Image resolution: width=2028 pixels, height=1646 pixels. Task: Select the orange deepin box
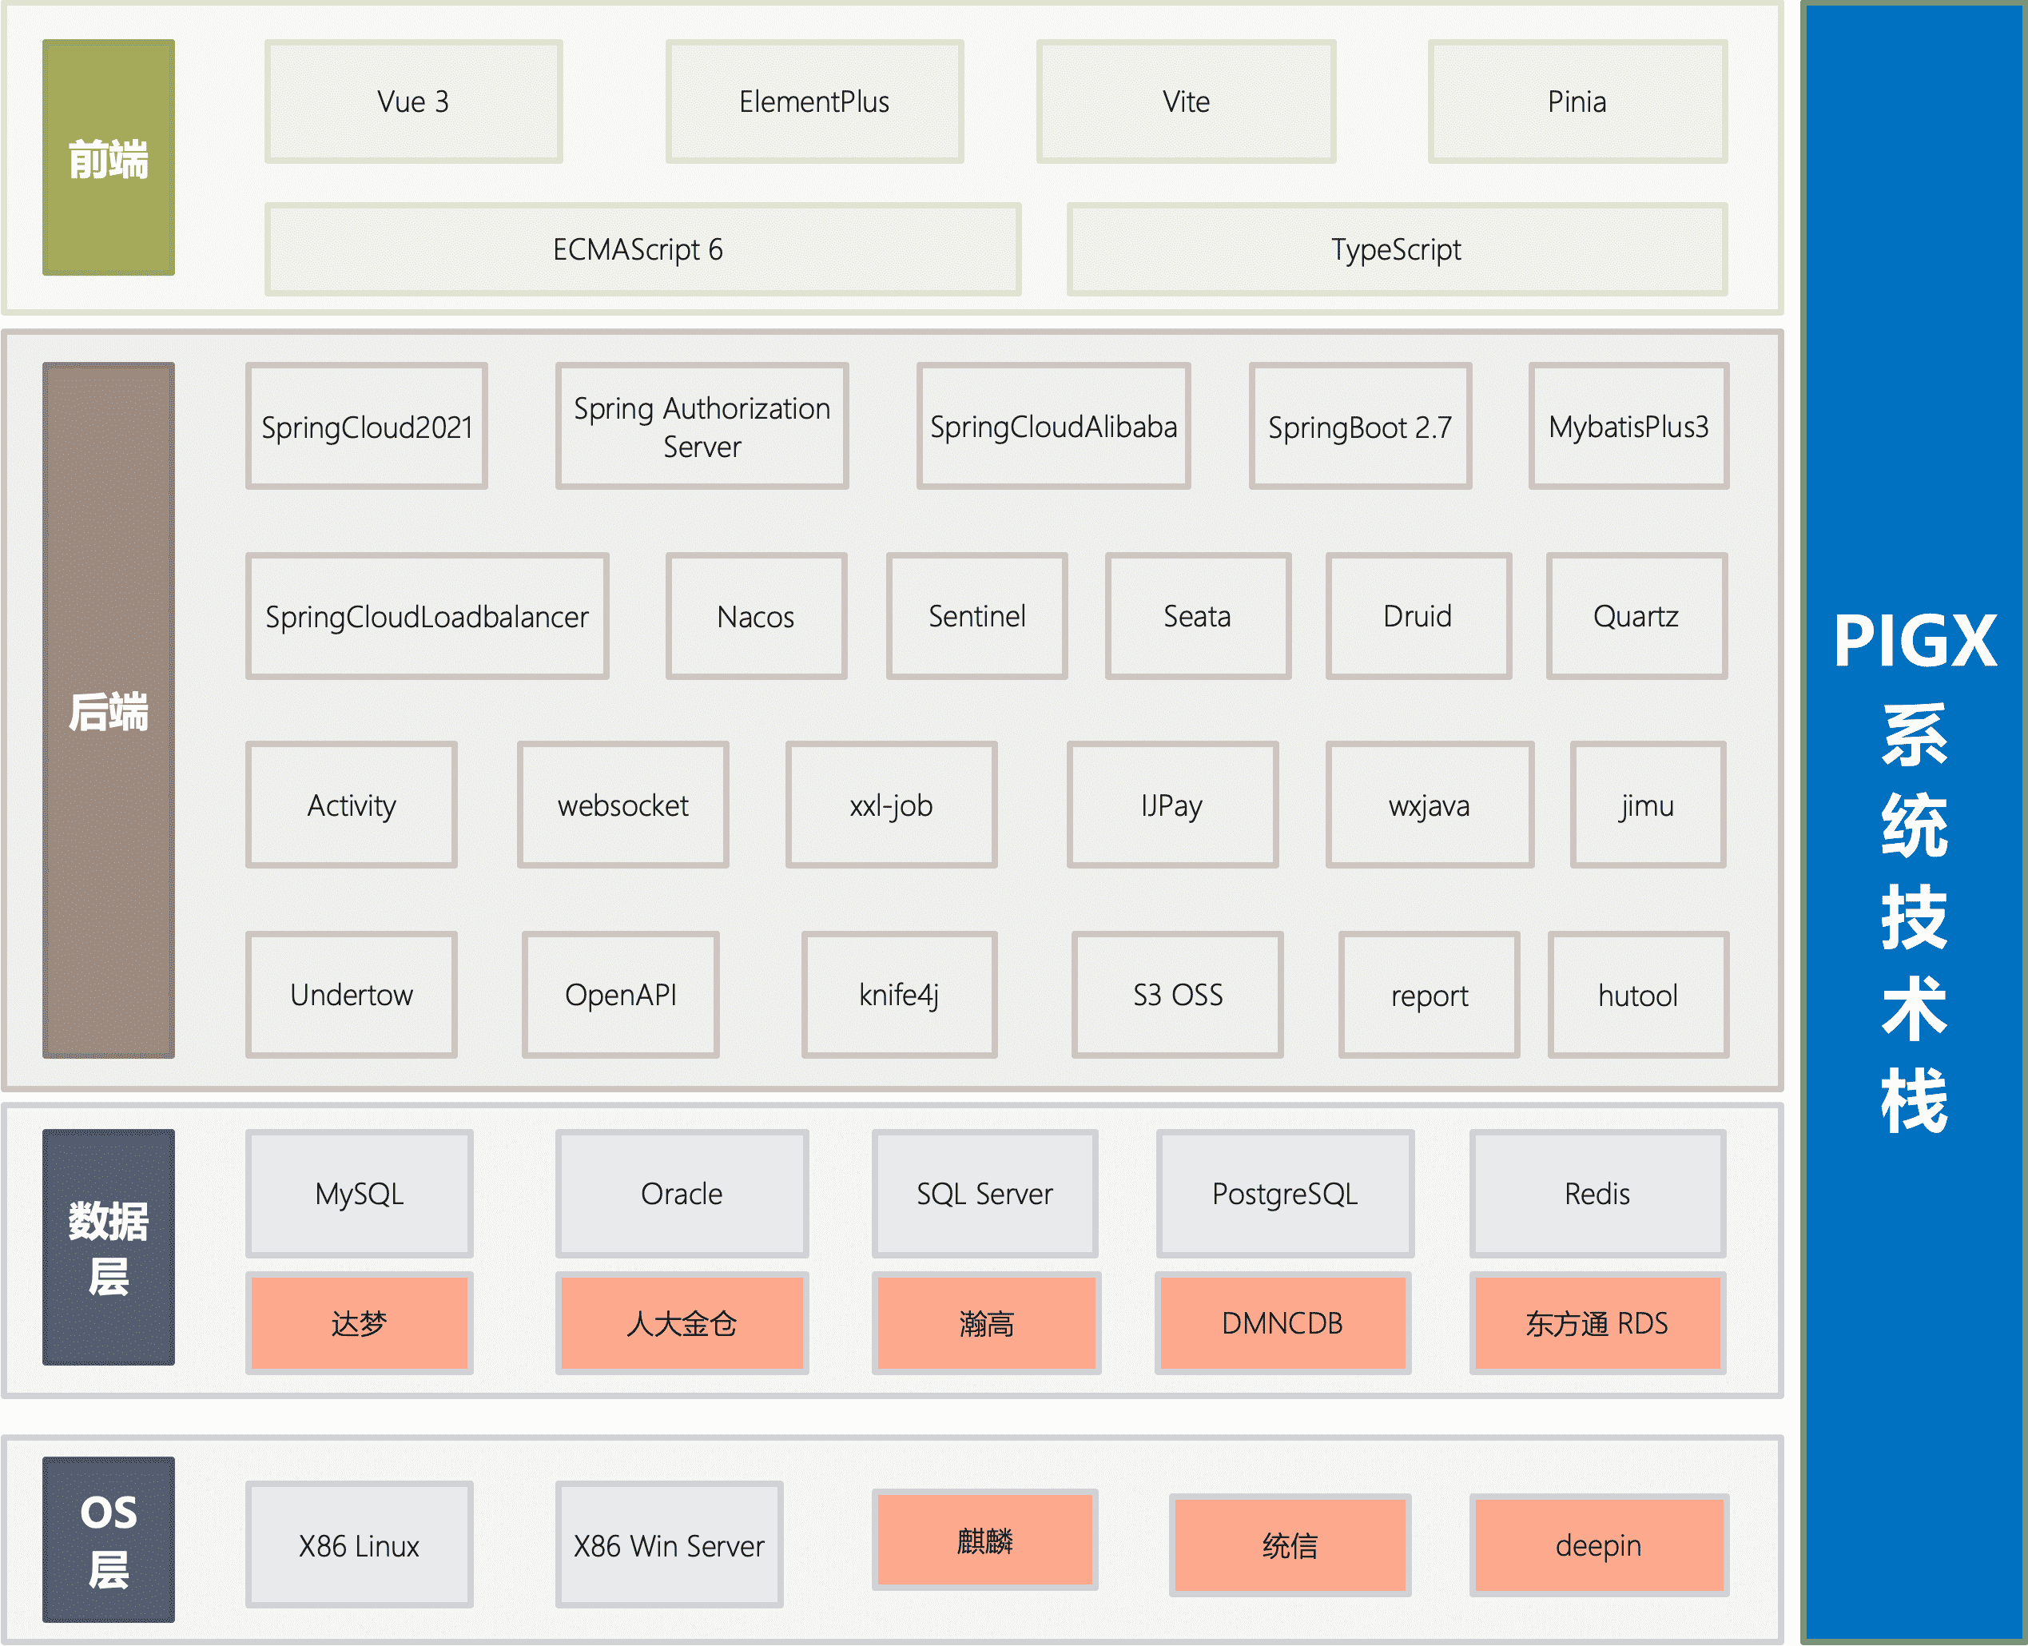[1598, 1545]
